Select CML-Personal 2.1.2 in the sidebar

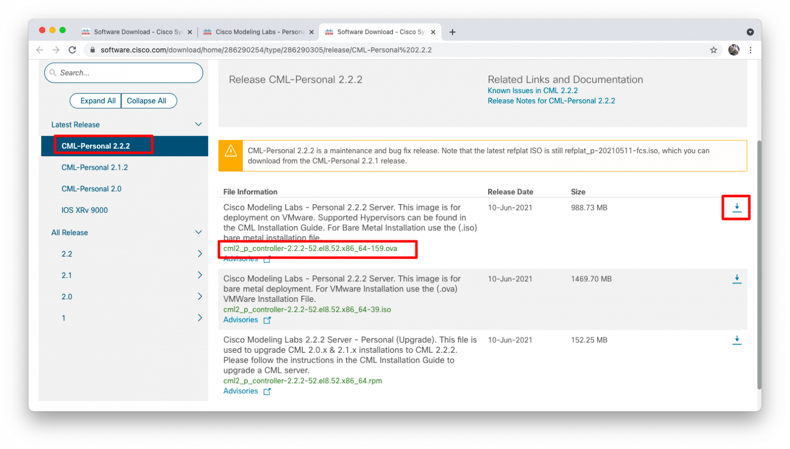click(95, 167)
